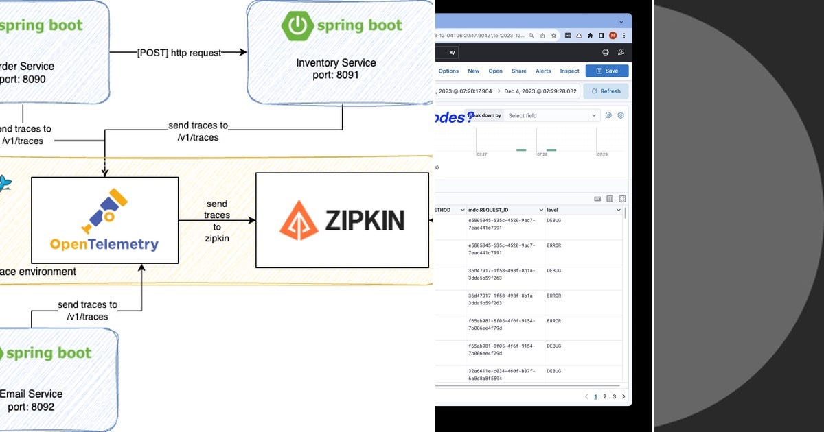
Task: Refresh the query results
Action: 606,91
